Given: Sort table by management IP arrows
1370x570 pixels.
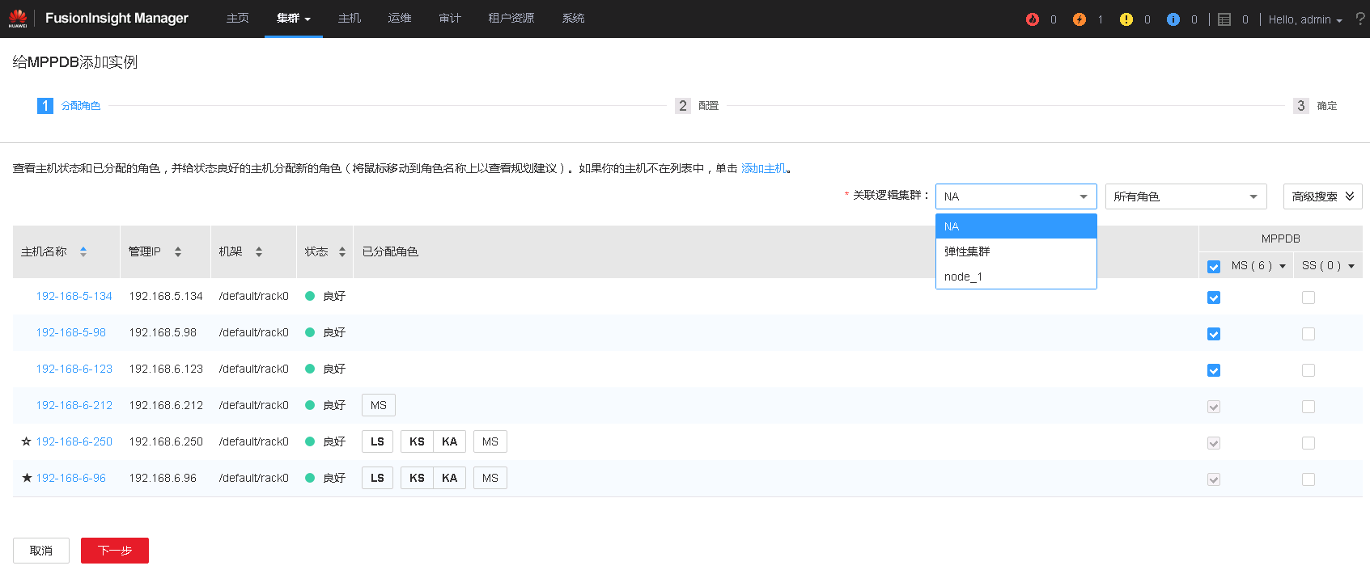Looking at the screenshot, I should pos(178,252).
